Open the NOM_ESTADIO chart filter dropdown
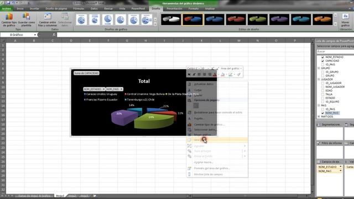The image size is (354, 199). point(103,89)
